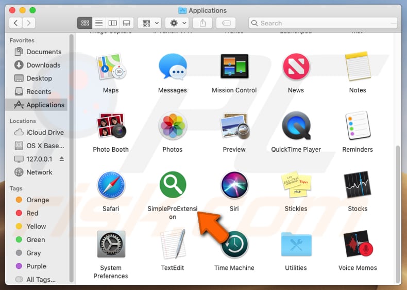The height and width of the screenshot is (290, 407).
Task: Select the Photo Booth application
Action: [111, 125]
